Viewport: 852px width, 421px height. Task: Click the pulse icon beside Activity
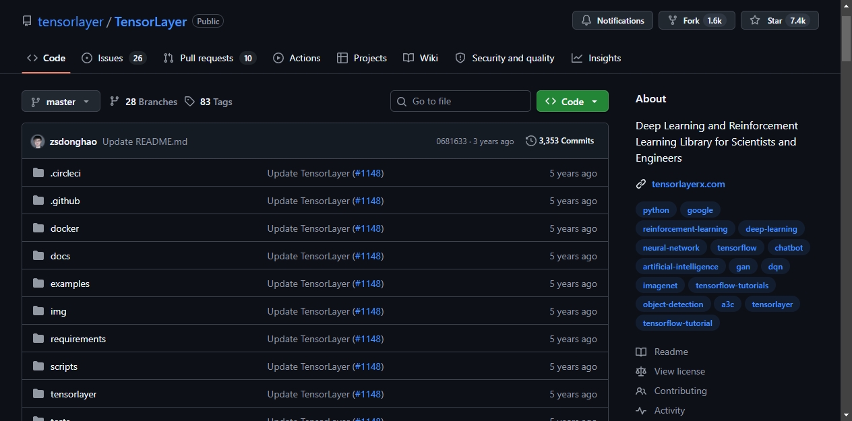point(641,410)
